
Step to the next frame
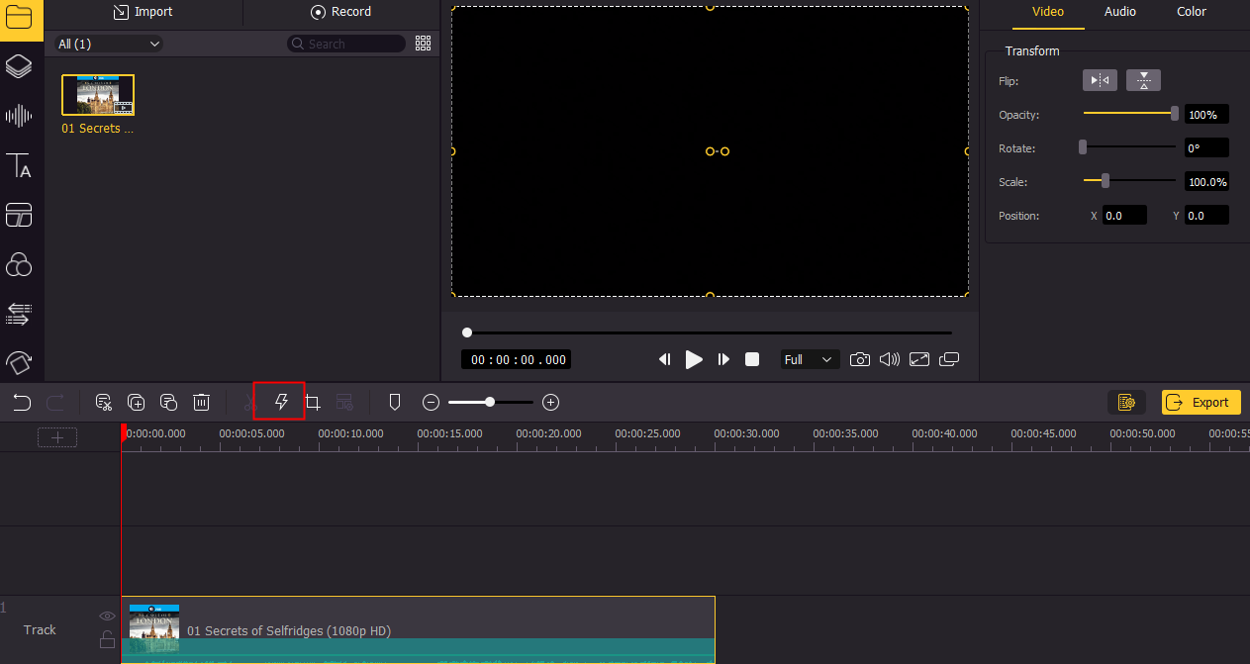point(723,359)
